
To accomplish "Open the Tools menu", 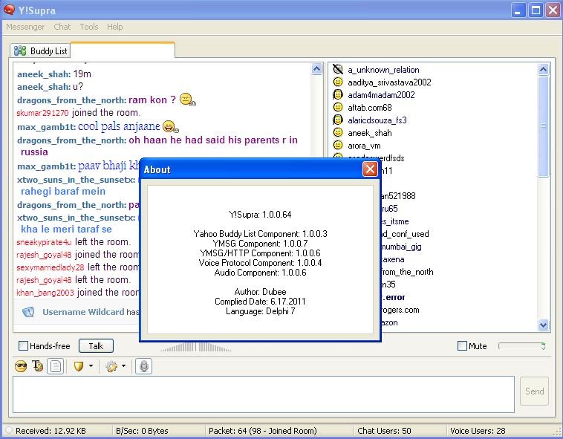I will click(x=89, y=27).
